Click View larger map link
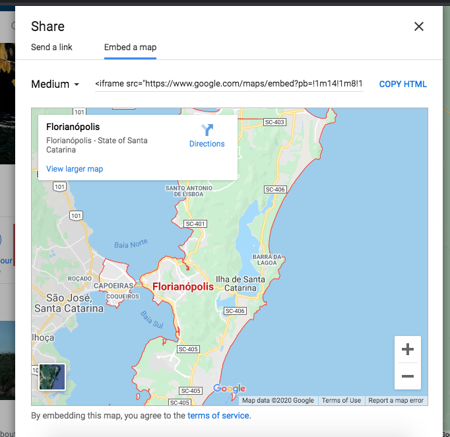Screen dimensions: 450x437 tap(75, 169)
